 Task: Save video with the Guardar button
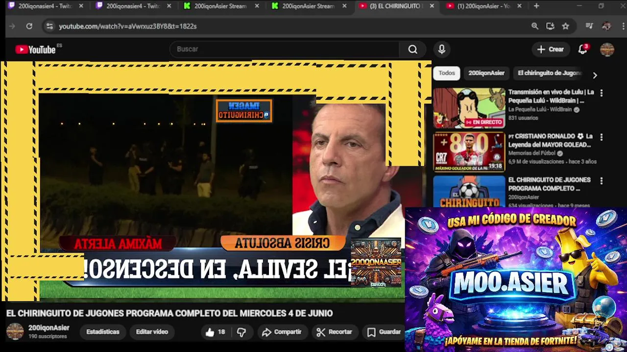(x=385, y=332)
